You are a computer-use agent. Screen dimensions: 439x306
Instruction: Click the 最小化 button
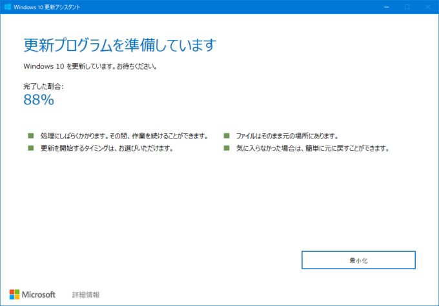358,260
